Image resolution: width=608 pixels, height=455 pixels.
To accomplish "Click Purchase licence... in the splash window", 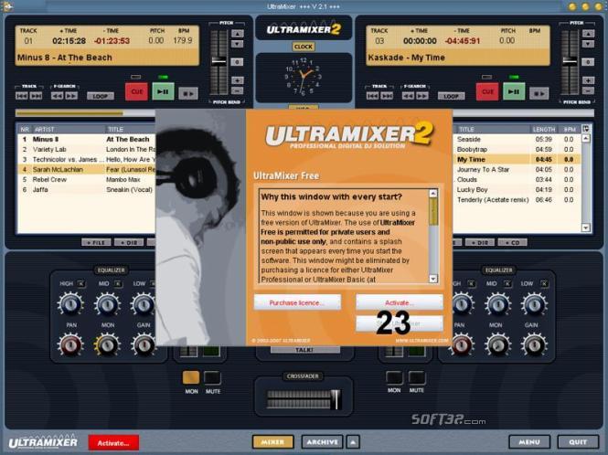I will pyautogui.click(x=297, y=302).
